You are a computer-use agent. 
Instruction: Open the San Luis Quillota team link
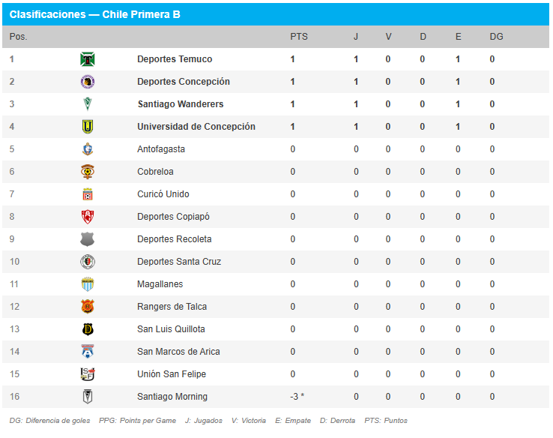(171, 329)
